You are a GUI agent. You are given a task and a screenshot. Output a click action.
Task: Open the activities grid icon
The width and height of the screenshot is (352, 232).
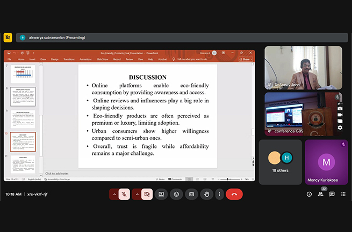click(x=343, y=194)
